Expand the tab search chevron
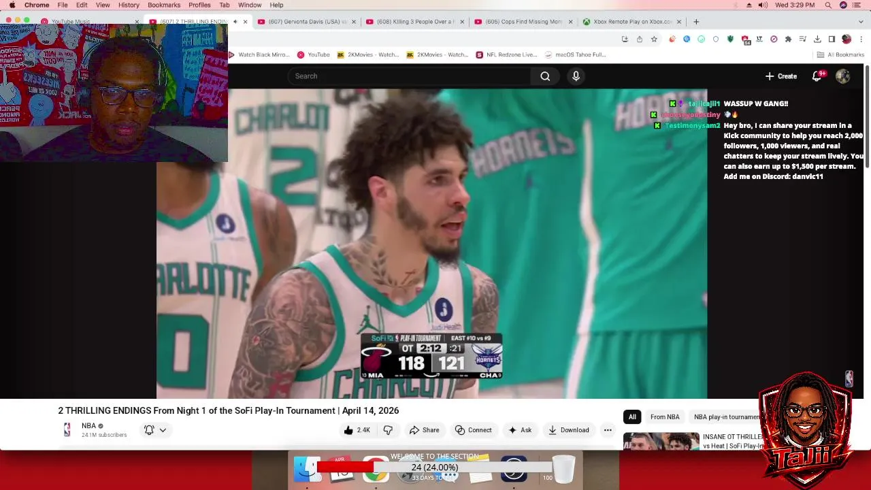871x490 pixels. 861,22
